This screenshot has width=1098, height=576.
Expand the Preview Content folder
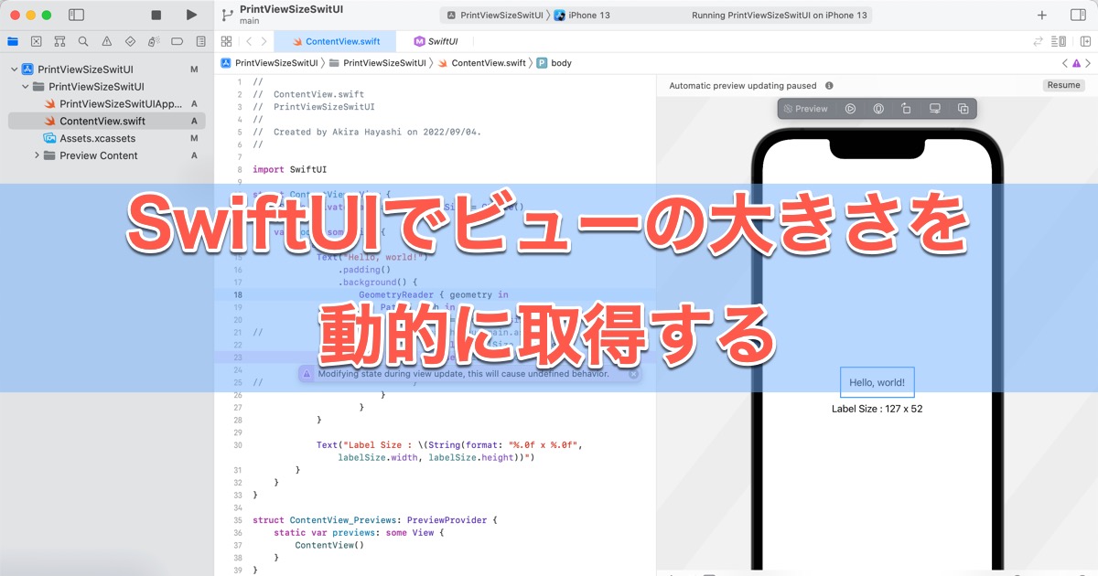(x=37, y=155)
